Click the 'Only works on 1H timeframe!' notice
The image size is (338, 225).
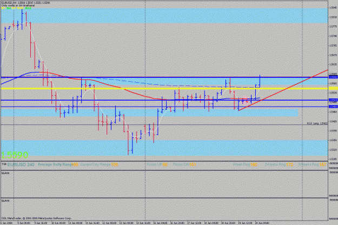[18, 5]
